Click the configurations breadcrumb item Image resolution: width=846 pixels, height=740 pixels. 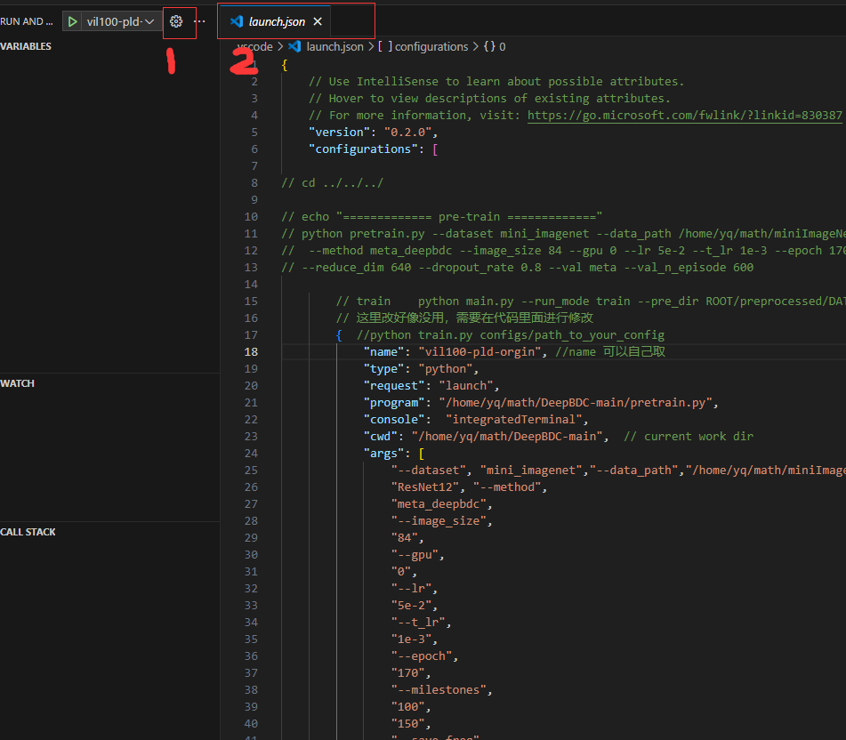[x=431, y=46]
